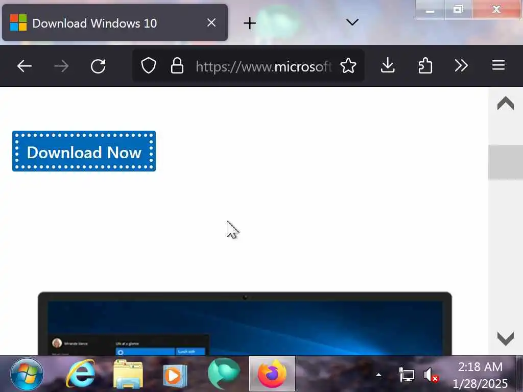Bookmark this page with the star

(348, 65)
